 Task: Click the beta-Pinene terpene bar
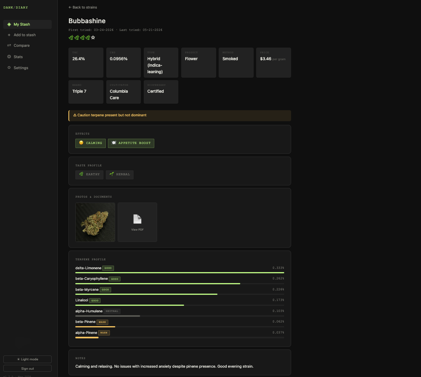tap(180, 327)
